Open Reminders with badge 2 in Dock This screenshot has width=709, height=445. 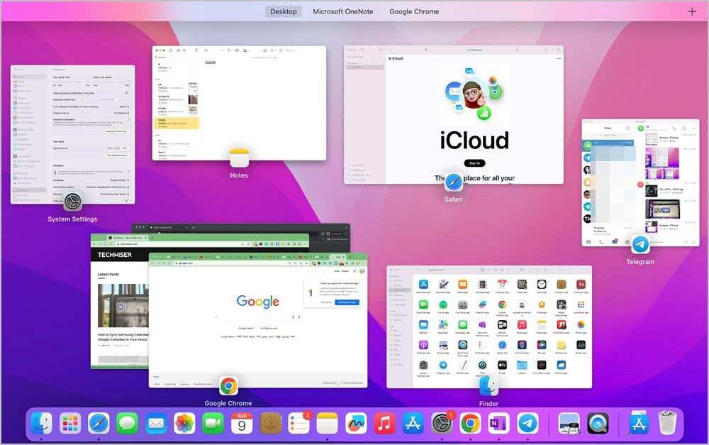pyautogui.click(x=299, y=424)
